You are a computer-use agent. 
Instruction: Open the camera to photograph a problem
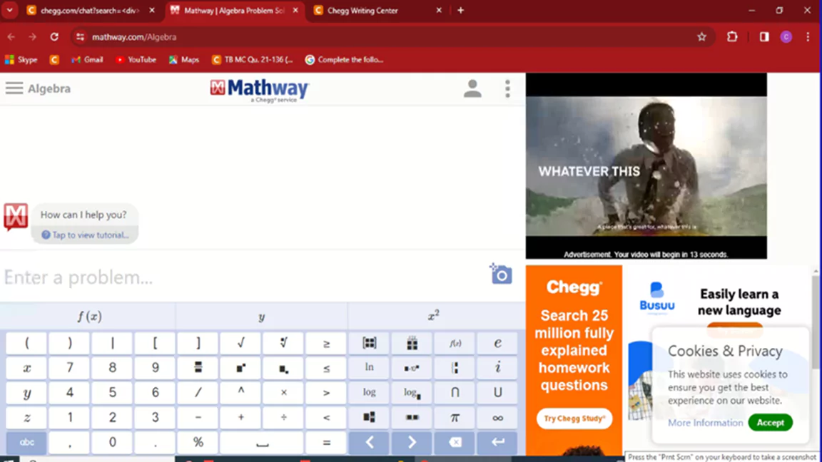[x=500, y=274]
